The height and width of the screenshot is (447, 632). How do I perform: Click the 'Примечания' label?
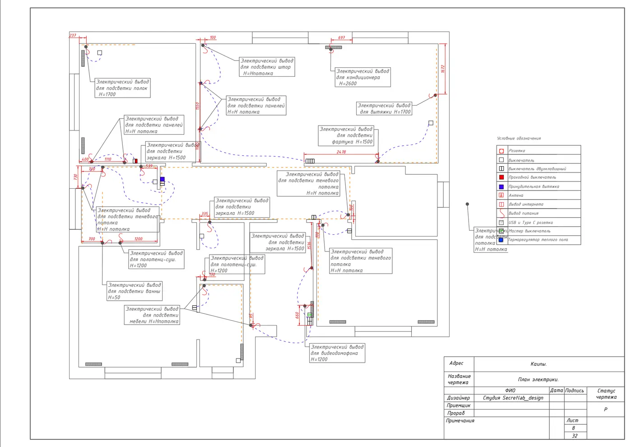(x=460, y=421)
